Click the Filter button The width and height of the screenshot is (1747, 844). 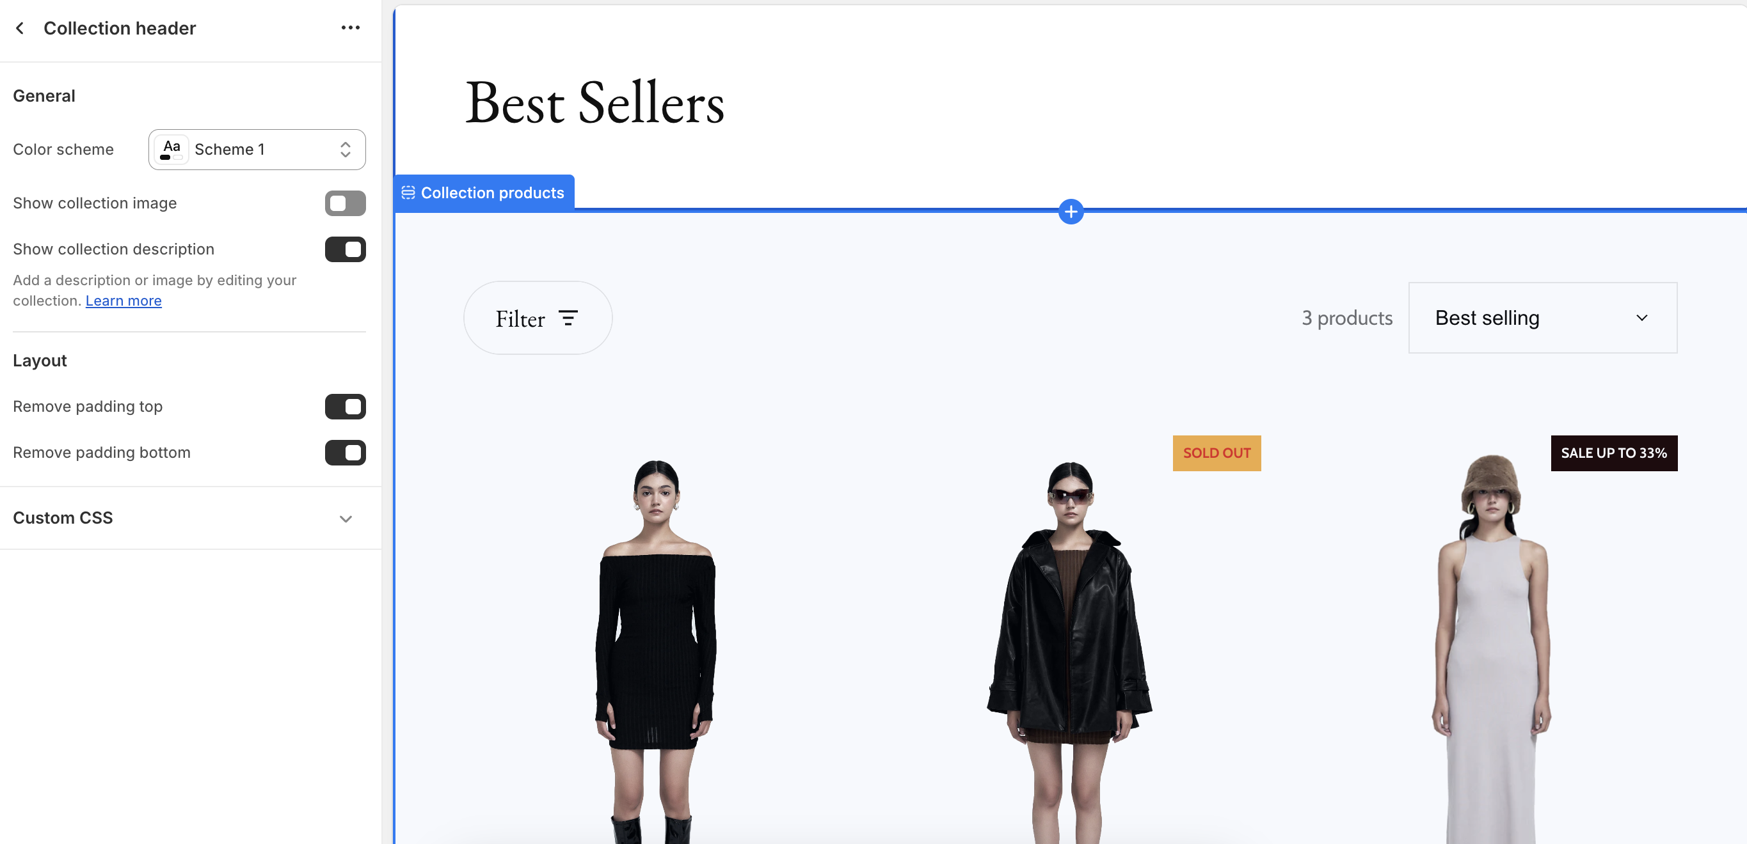(537, 318)
